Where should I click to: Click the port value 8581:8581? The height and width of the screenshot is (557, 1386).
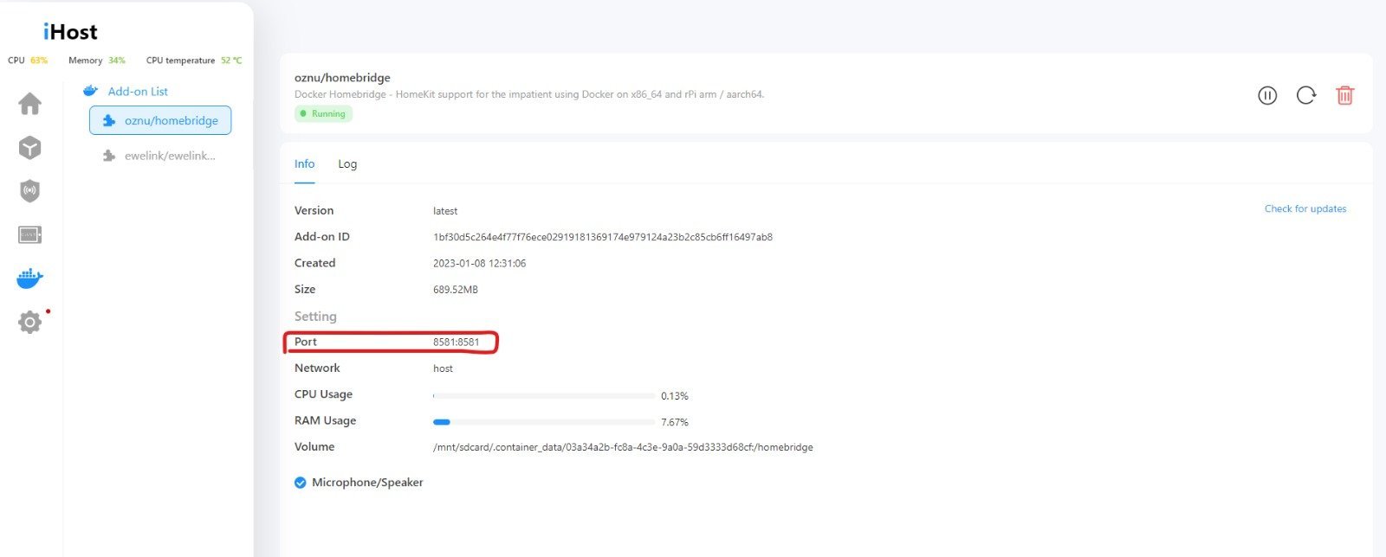click(x=457, y=342)
